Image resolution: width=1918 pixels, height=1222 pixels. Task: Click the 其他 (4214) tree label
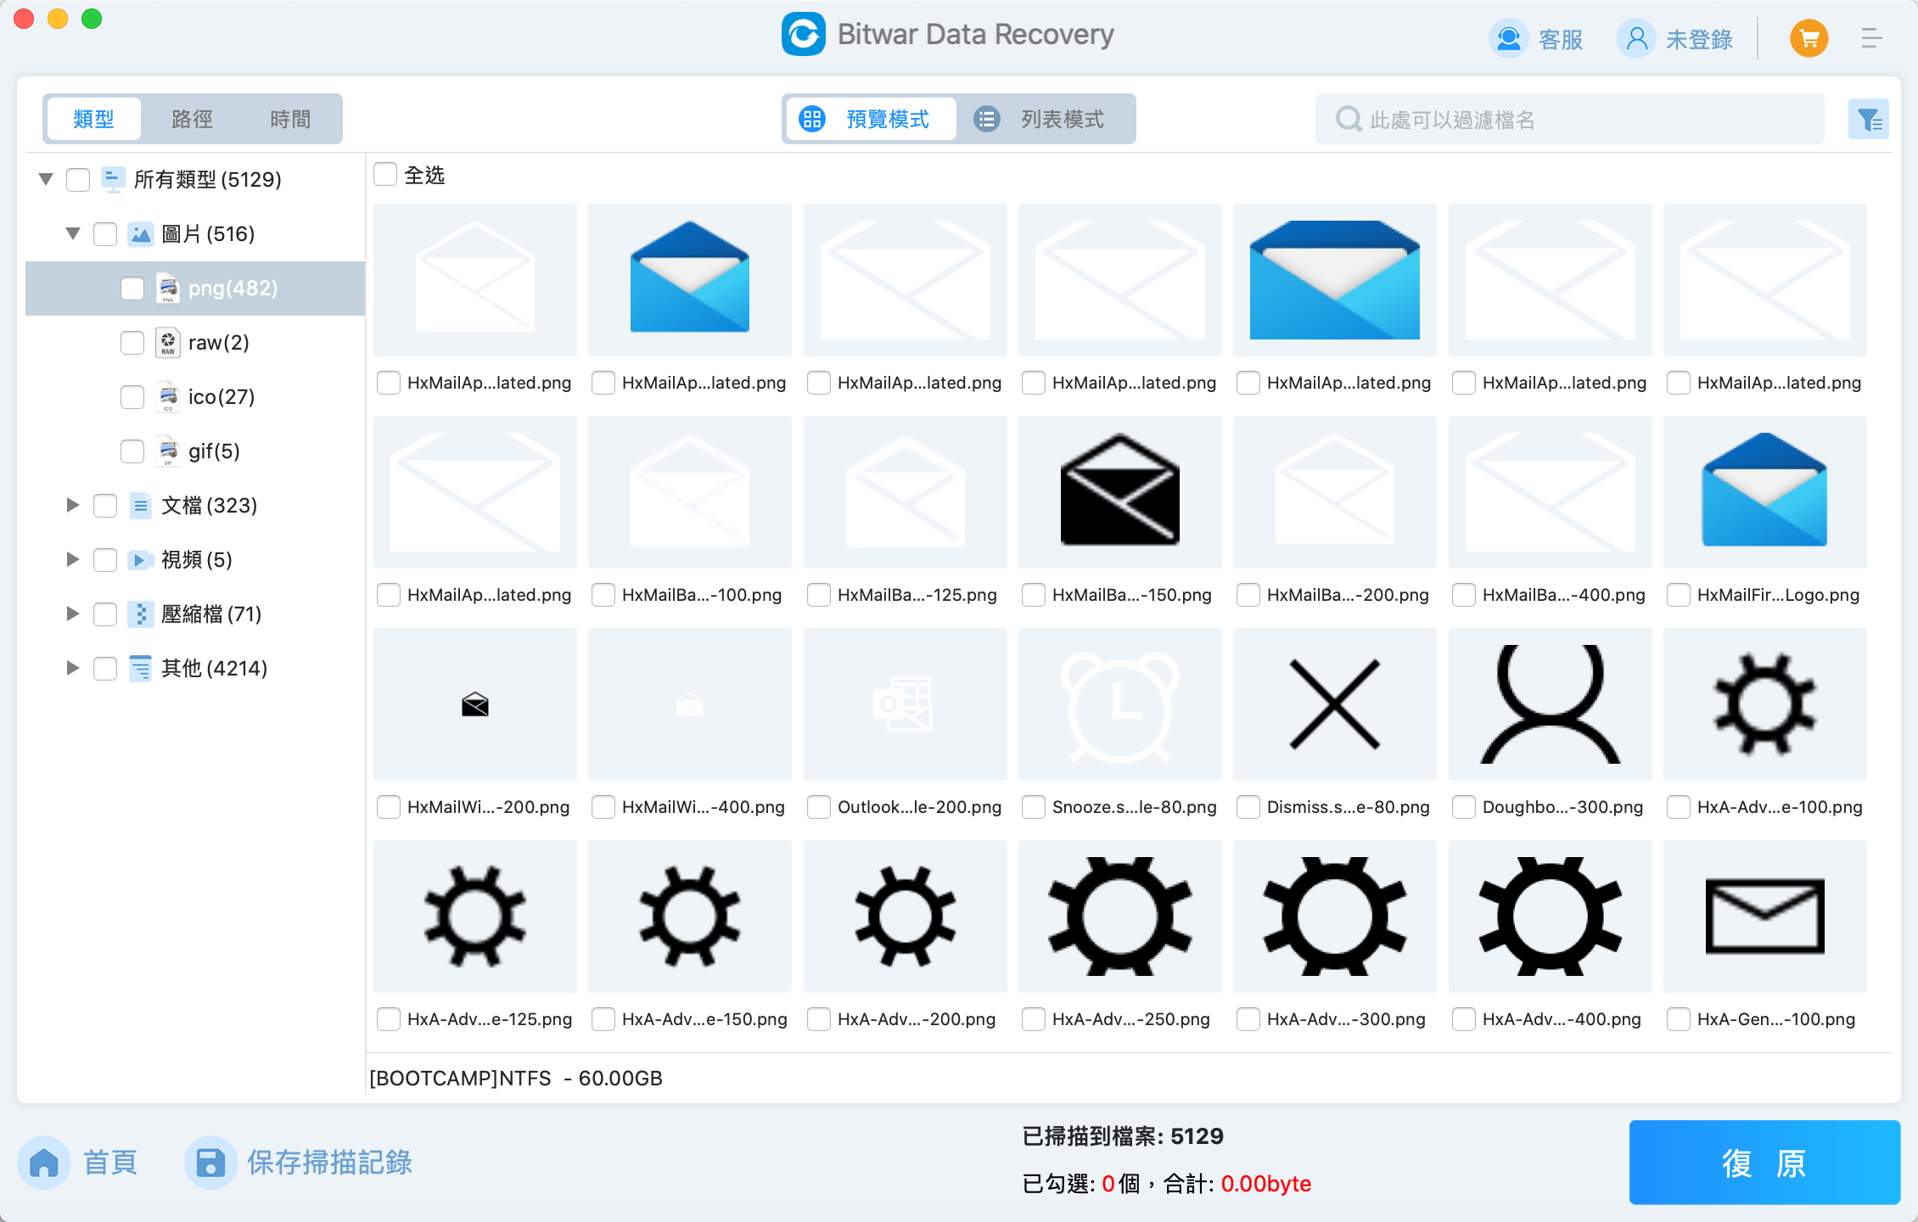[215, 669]
